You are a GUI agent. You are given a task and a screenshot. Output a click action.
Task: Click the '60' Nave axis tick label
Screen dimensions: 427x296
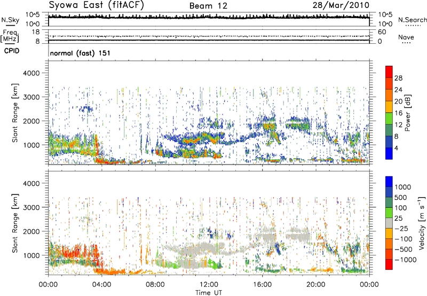pos(382,32)
